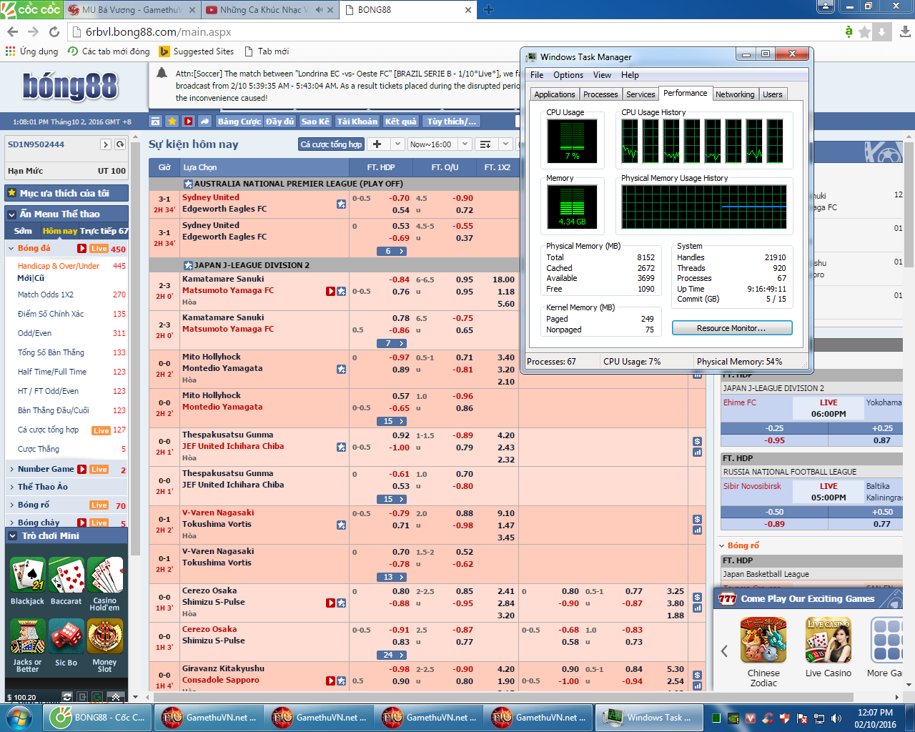Add Sydney United match to favorites
Image resolution: width=915 pixels, height=732 pixels.
click(x=341, y=204)
